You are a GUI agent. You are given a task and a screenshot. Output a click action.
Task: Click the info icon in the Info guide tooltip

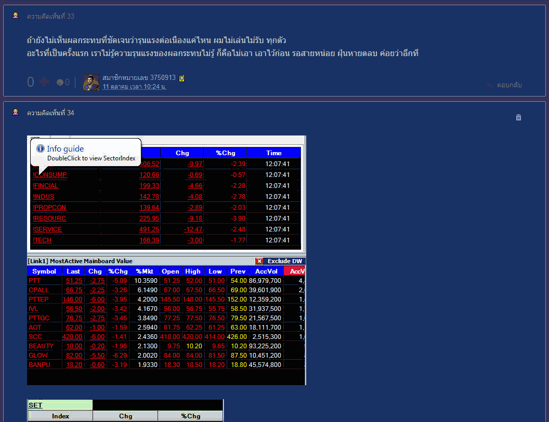coord(41,148)
